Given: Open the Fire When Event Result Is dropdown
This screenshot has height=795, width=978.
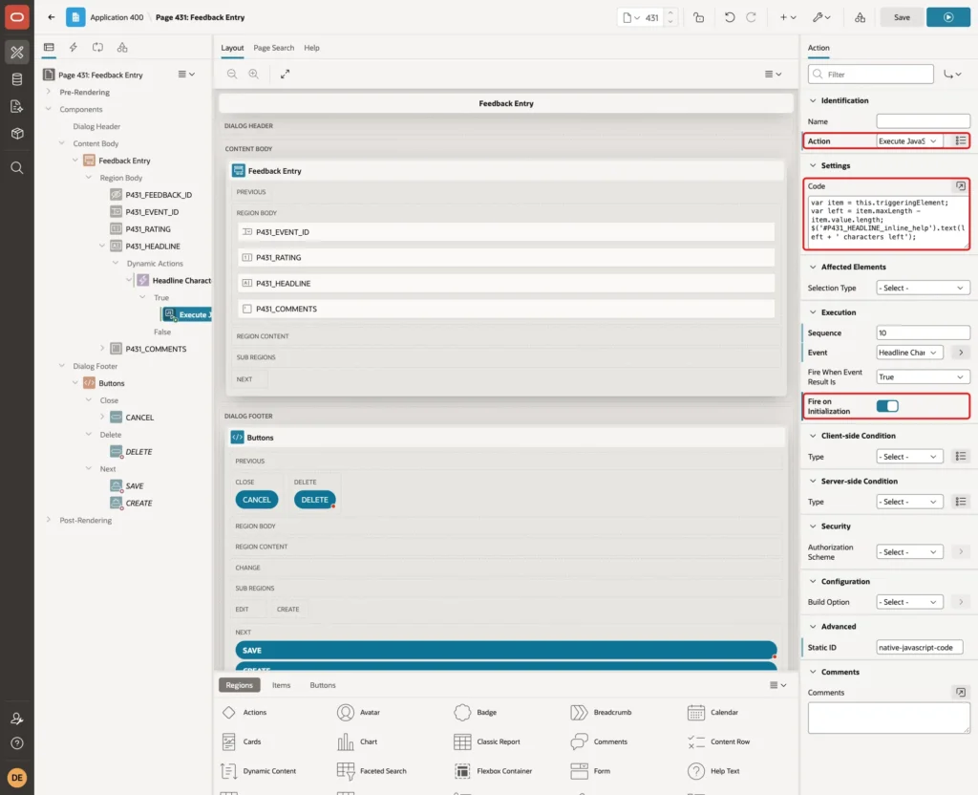Looking at the screenshot, I should coord(924,376).
